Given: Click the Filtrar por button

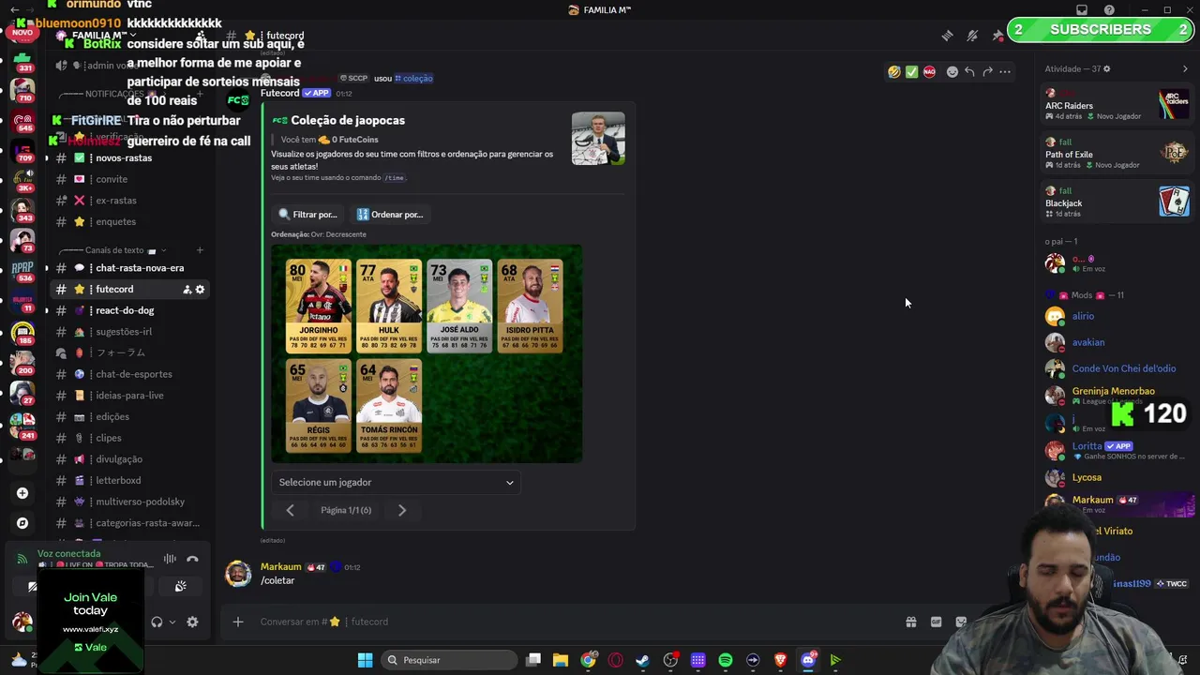Looking at the screenshot, I should (307, 215).
